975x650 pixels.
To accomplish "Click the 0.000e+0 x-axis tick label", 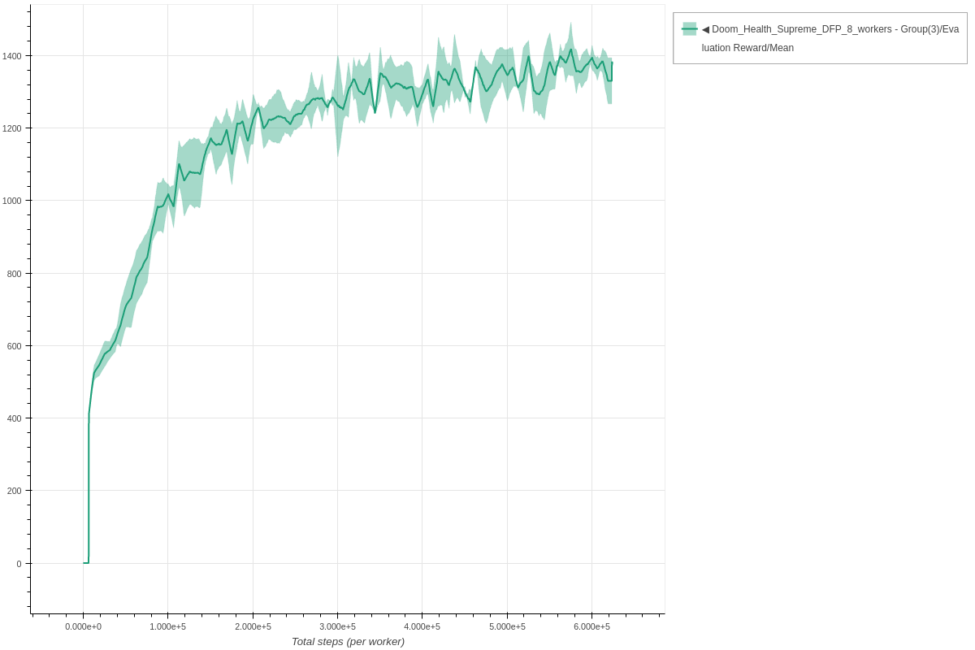I will (83, 626).
